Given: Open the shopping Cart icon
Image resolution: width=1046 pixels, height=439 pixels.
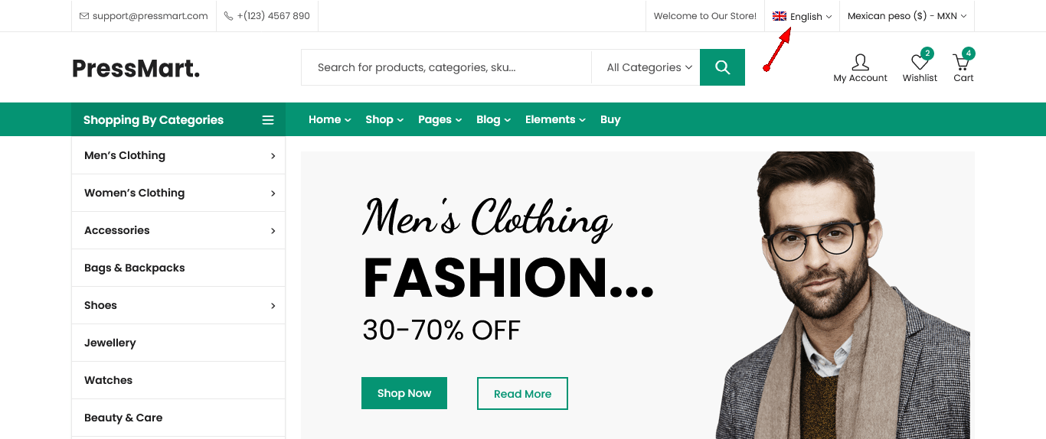Looking at the screenshot, I should point(961,63).
